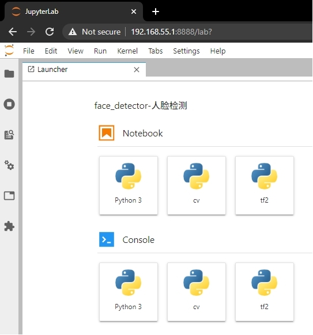Screen dimensions: 313x335
Task: Open the Settings menu
Action: [186, 51]
